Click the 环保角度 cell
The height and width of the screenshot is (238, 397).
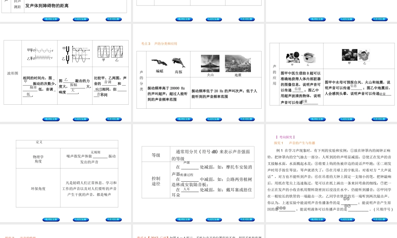point(38,189)
